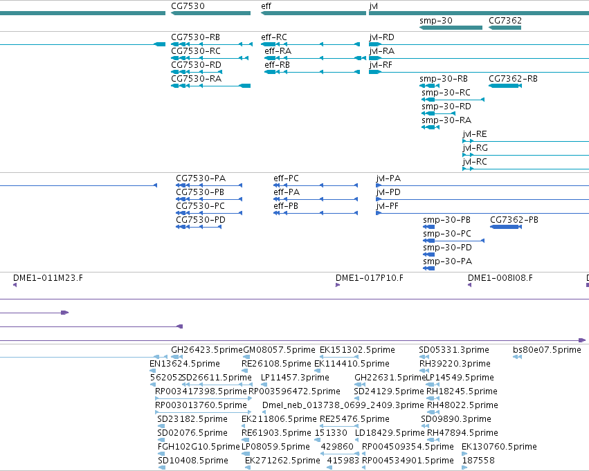This screenshot has width=589, height=471.
Task: Select the eff gene bar
Action: pos(314,13)
